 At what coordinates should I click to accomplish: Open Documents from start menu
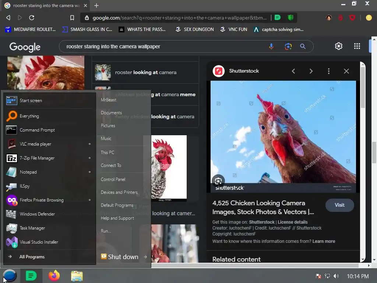click(x=111, y=113)
